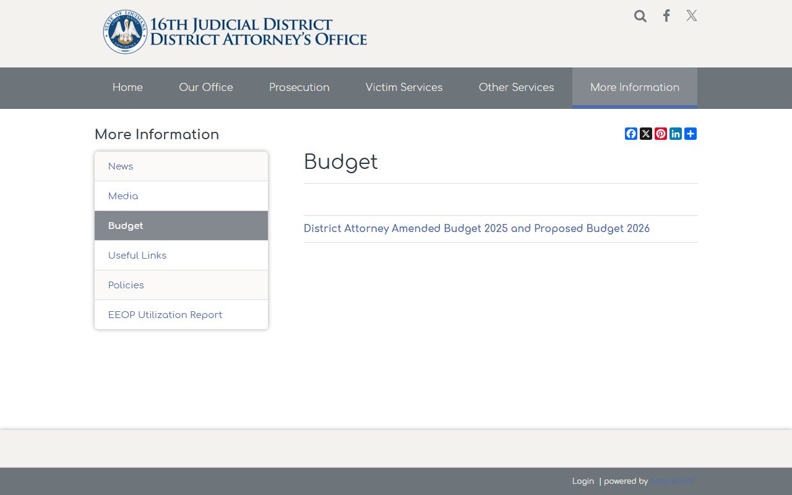The width and height of the screenshot is (792, 495).
Task: Open the Prosecution menu
Action: pos(299,88)
